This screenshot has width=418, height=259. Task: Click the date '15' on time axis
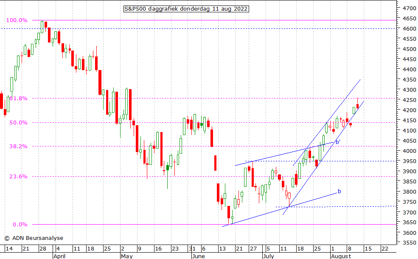pos(368,248)
